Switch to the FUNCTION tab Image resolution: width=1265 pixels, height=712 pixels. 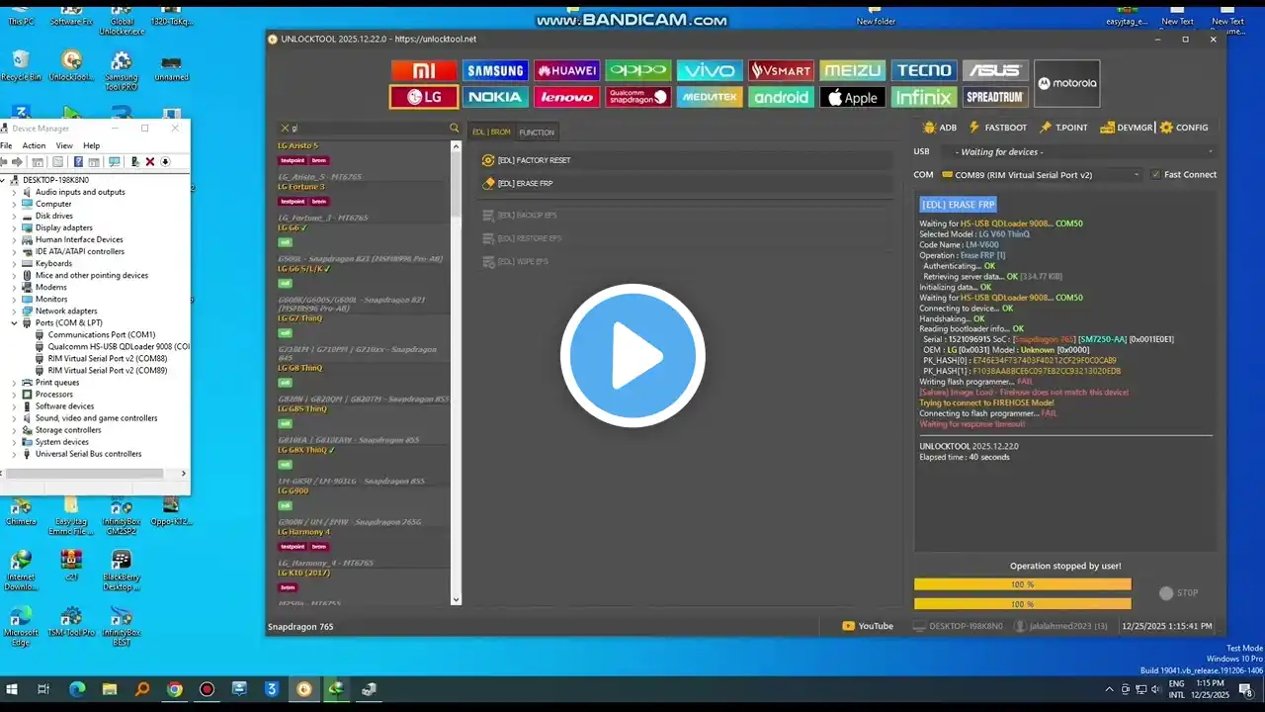click(x=537, y=133)
